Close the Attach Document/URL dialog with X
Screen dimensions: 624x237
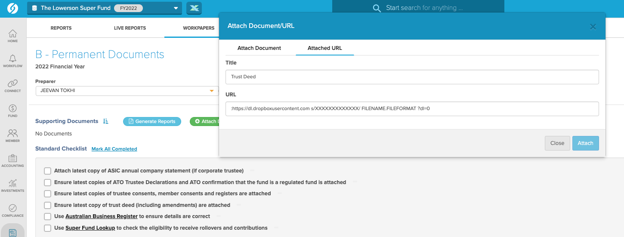(x=593, y=27)
